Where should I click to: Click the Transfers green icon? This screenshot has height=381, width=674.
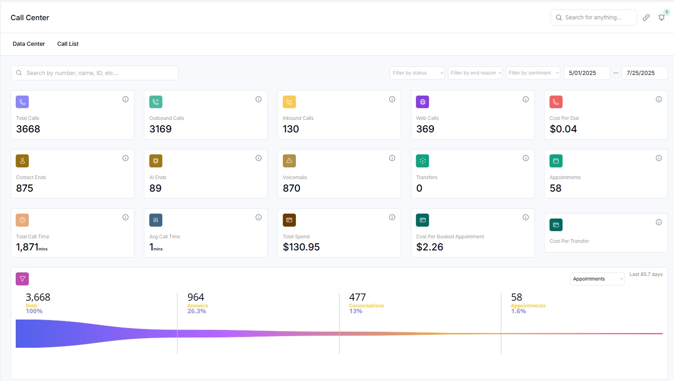click(423, 161)
